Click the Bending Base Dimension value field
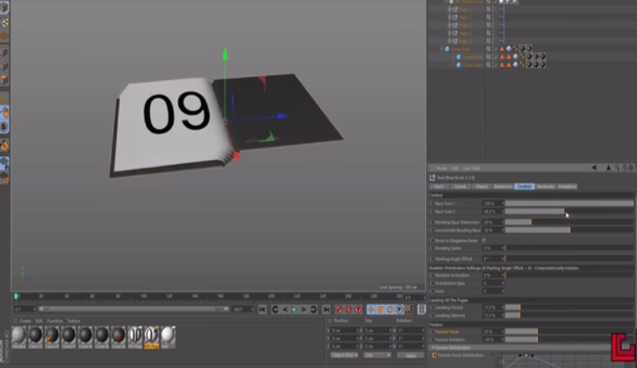Screen dimensions: 637x368 493,222
